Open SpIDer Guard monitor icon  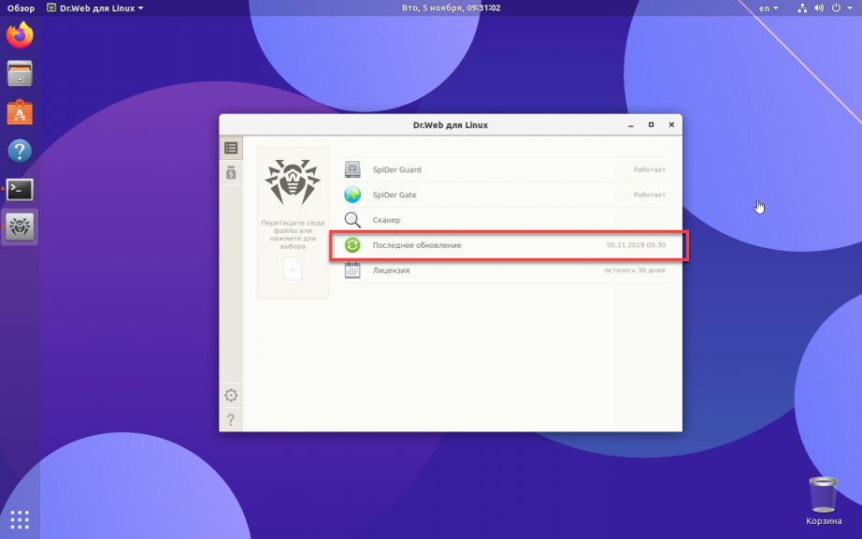352,169
